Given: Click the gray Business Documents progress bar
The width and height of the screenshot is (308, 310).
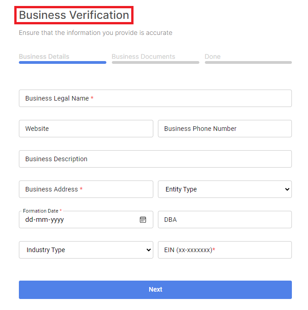Looking at the screenshot, I should [156, 62].
